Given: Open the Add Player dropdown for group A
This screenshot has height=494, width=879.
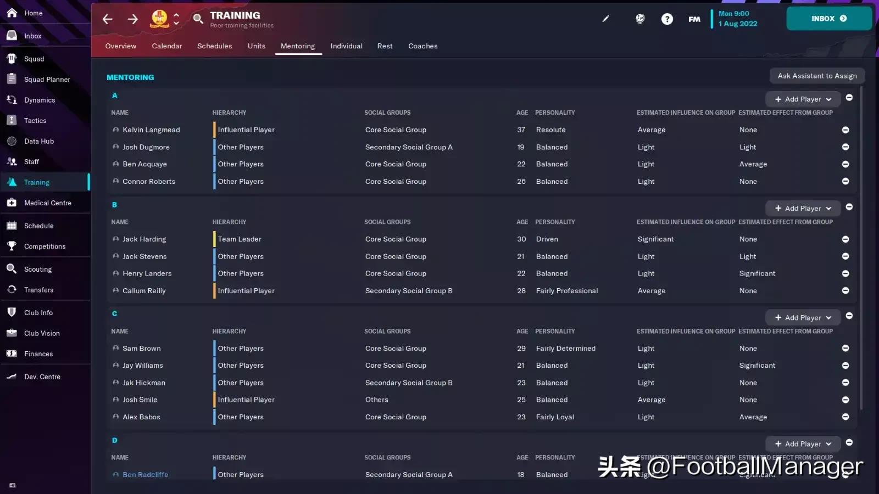Looking at the screenshot, I should [x=802, y=99].
